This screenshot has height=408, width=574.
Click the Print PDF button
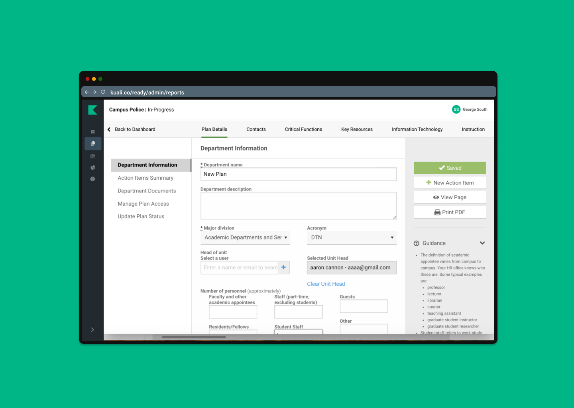pos(450,212)
